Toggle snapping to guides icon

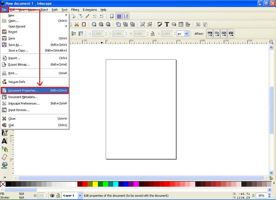click(126, 16)
